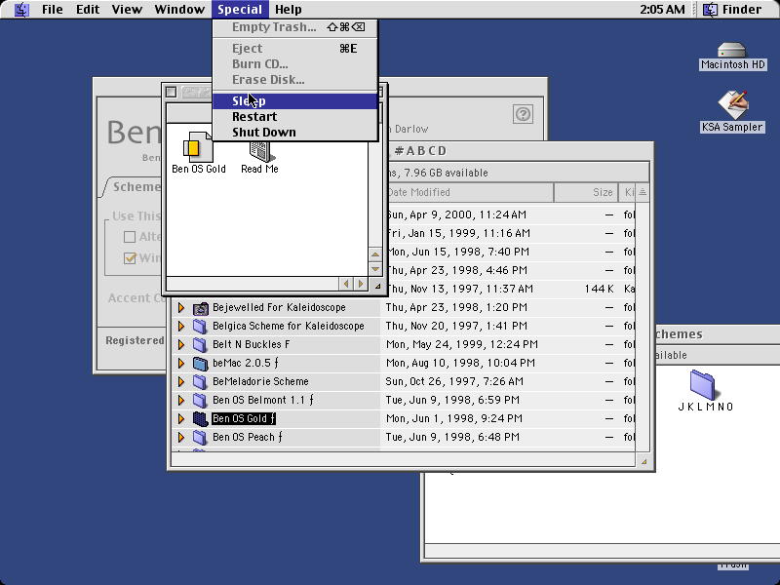
Task: Expand the Ben OS Gold folder
Action: coord(181,419)
